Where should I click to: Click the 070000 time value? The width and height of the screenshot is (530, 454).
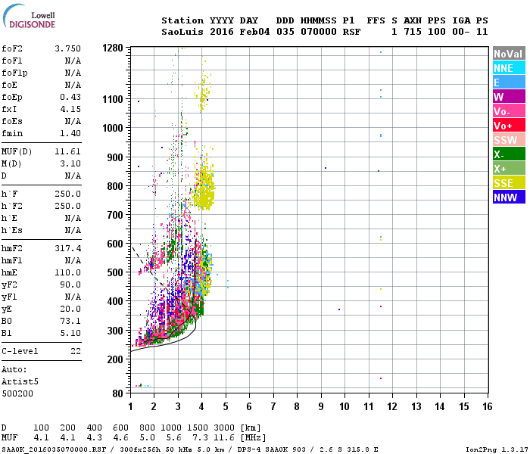(319, 32)
